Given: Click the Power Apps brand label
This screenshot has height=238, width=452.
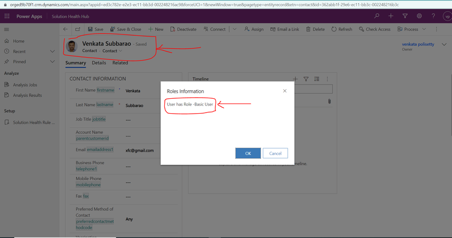Looking at the screenshot, I should [x=29, y=16].
